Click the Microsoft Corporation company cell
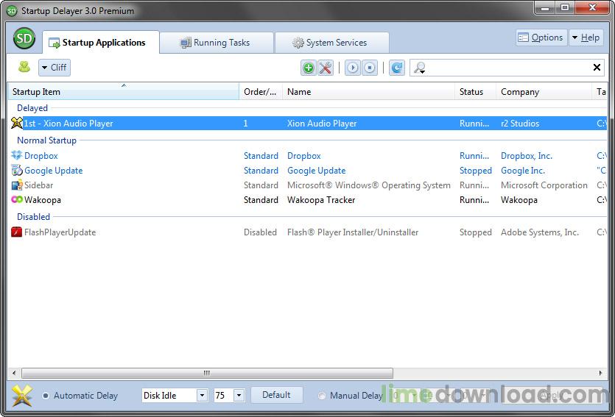Screen dimensions: 615x417 [x=544, y=185]
